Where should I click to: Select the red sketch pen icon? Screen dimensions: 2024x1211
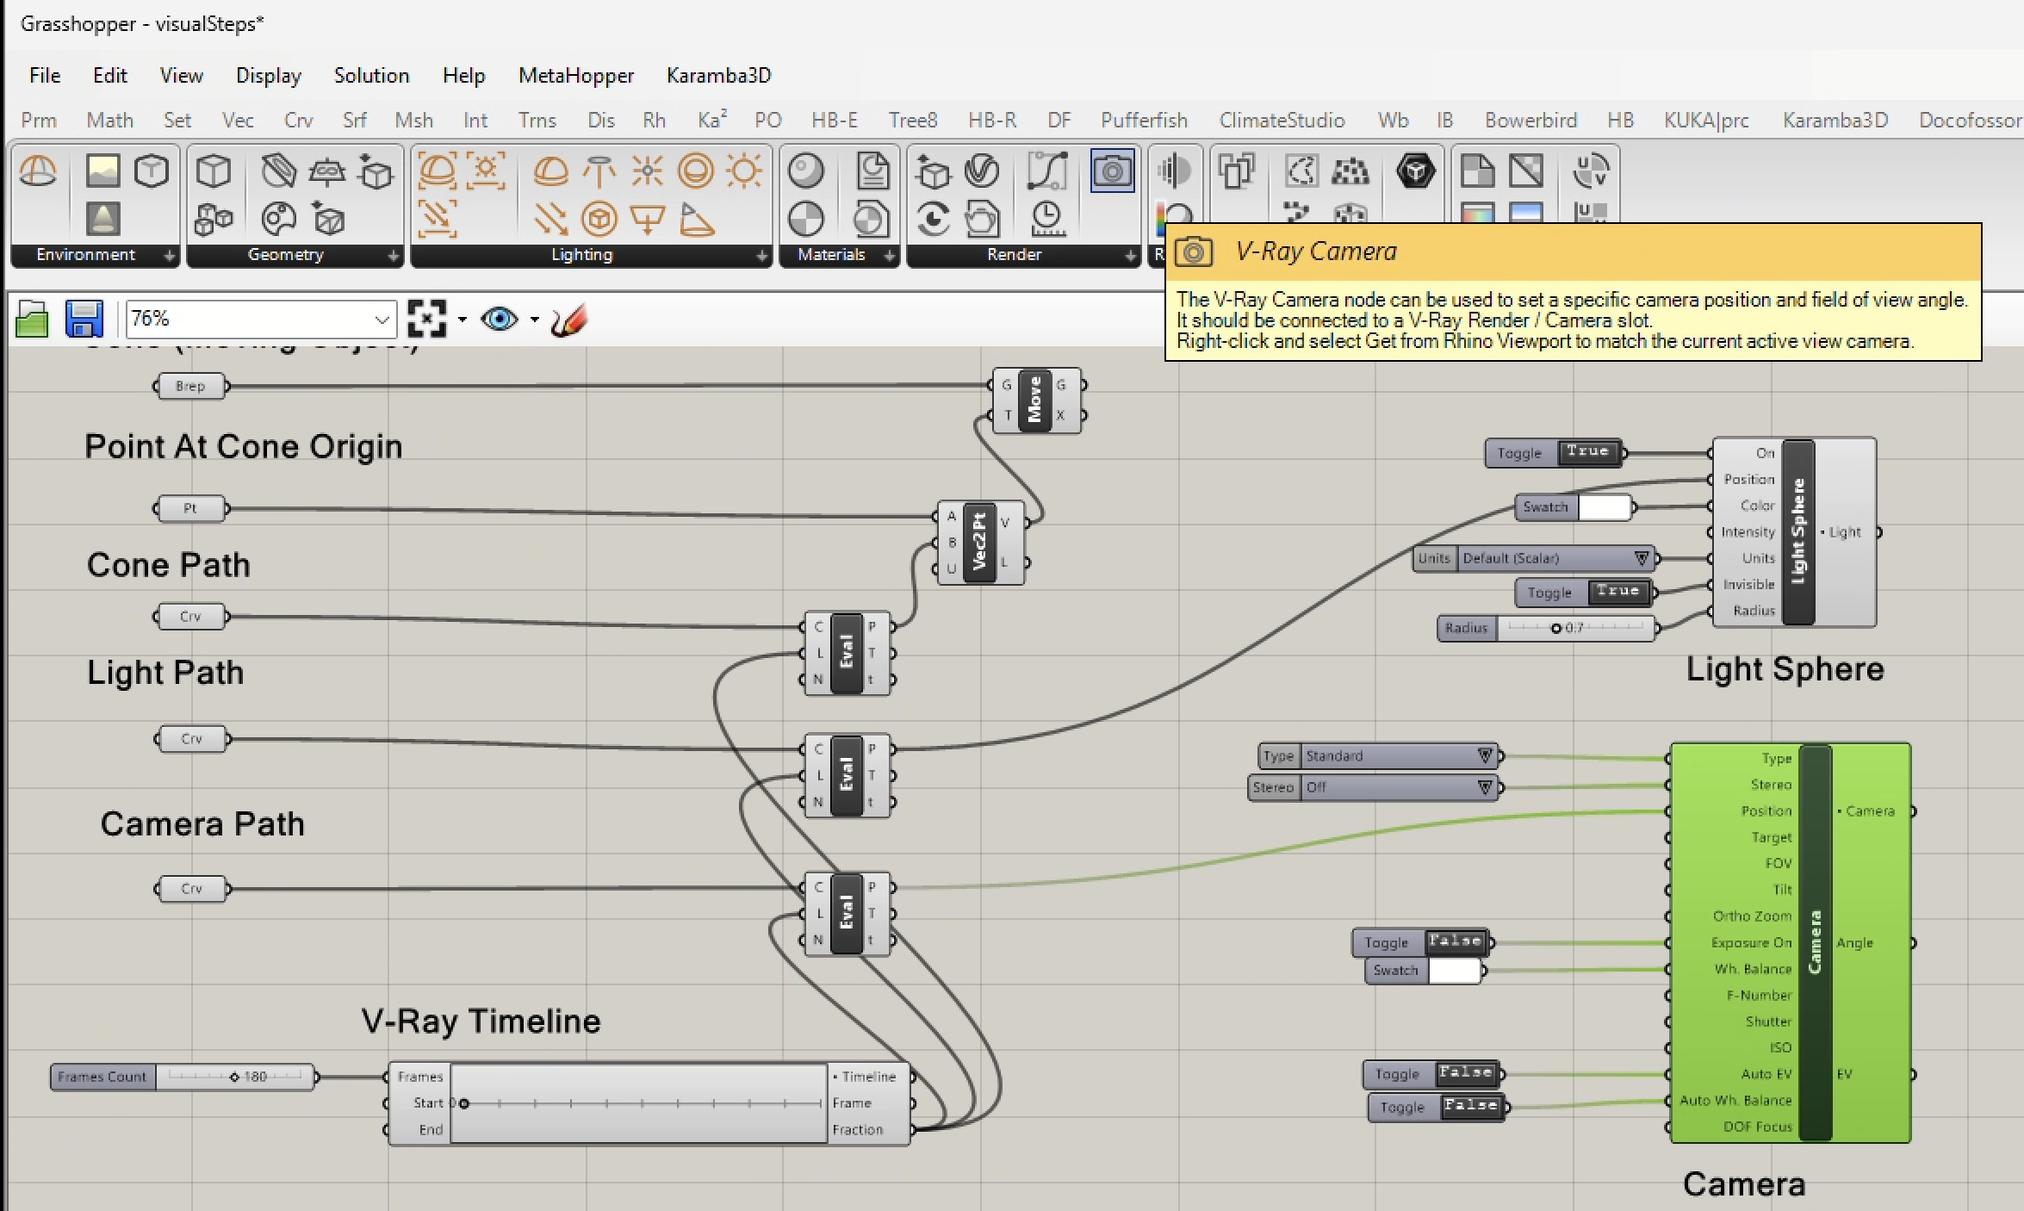coord(569,320)
